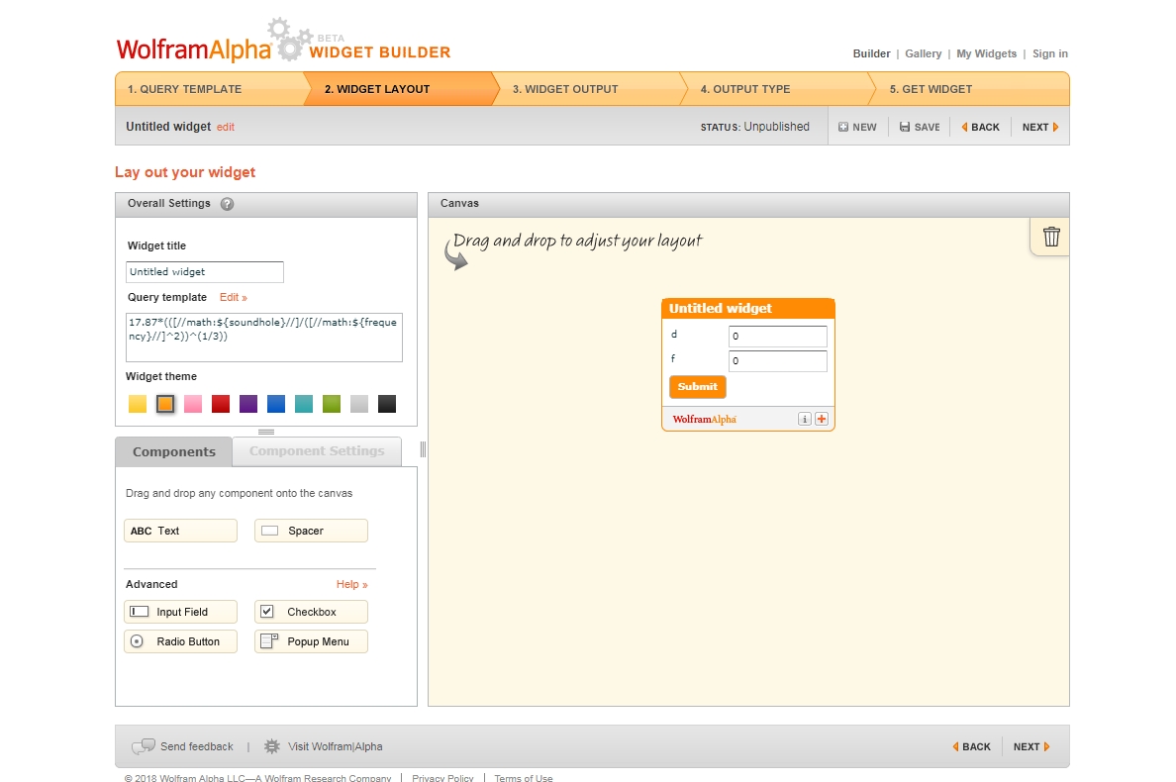Viewport: 1176px width, 782px height.
Task: Click the Widget title input field
Action: (205, 272)
